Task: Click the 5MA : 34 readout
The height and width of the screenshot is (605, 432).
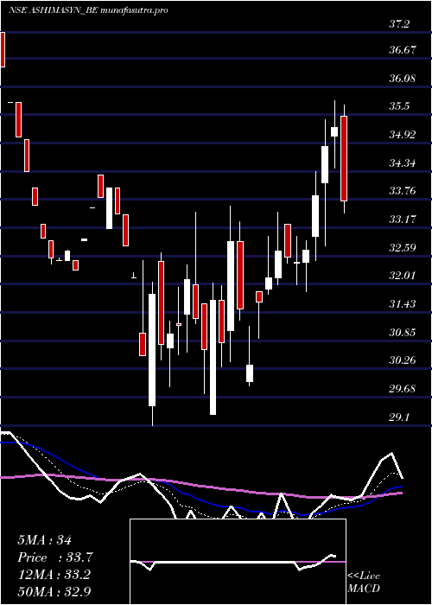Action: [45, 540]
